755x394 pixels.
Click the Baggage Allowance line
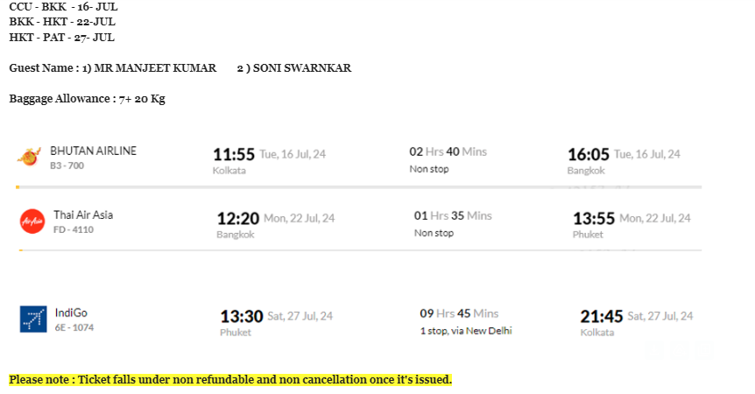pos(88,99)
